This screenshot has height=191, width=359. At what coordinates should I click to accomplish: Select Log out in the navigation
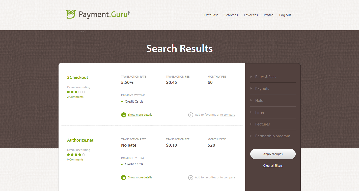(285, 15)
